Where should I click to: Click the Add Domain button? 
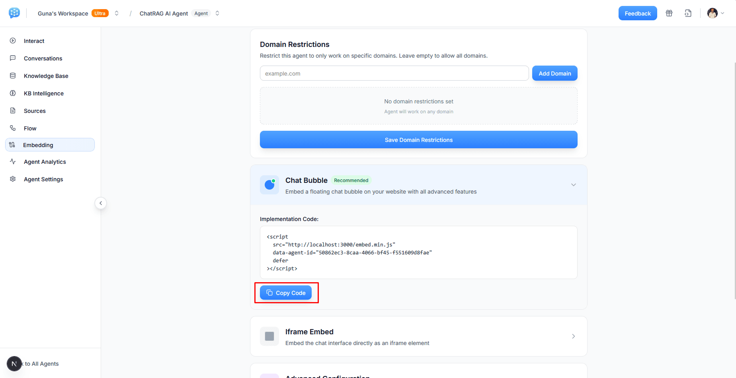(554, 73)
